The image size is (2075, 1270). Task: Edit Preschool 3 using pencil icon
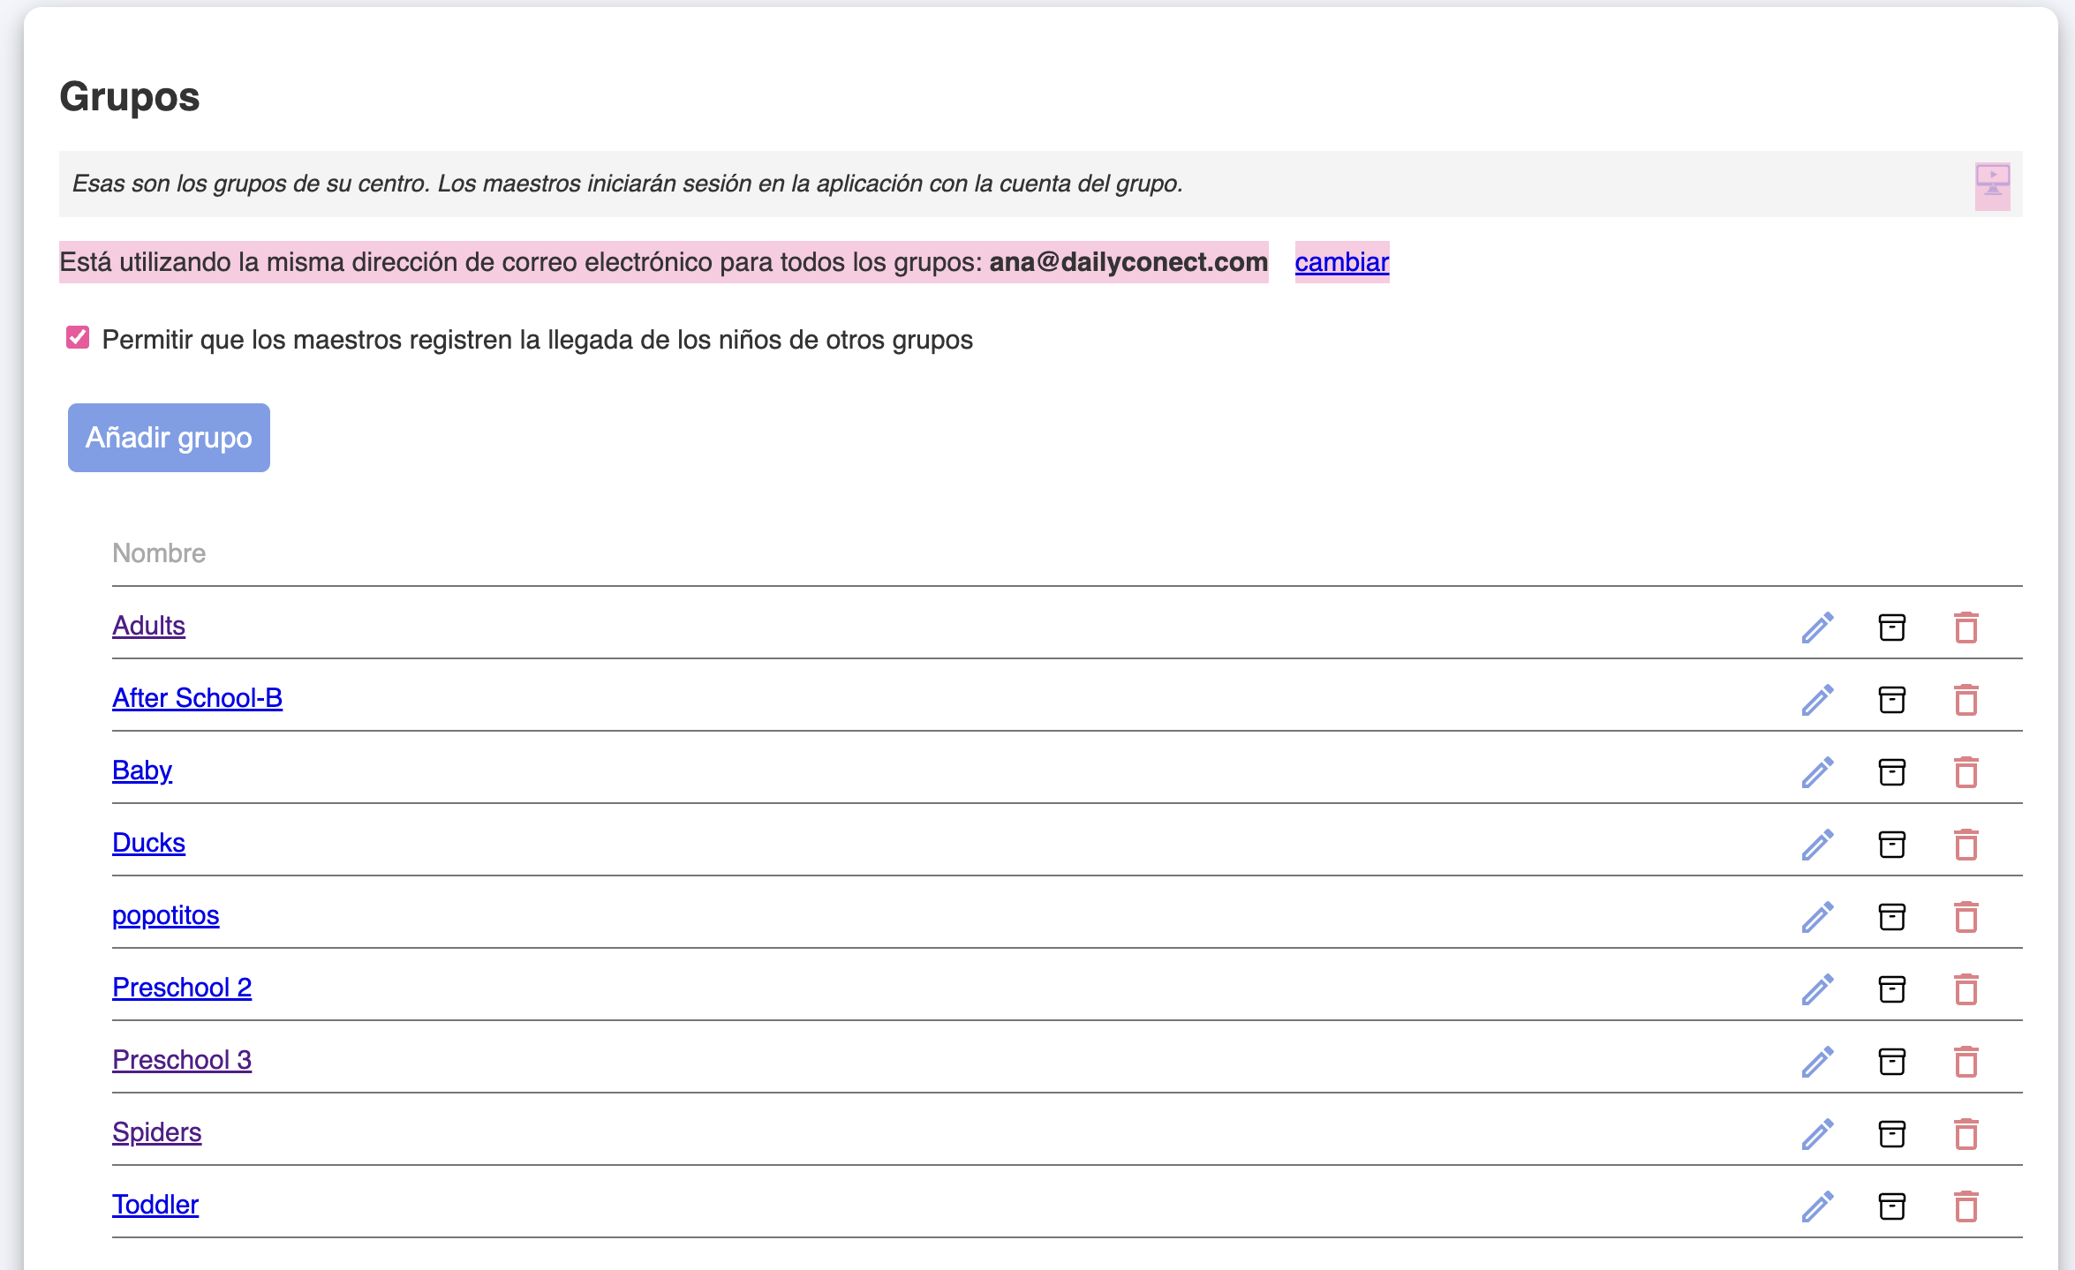1817,1062
